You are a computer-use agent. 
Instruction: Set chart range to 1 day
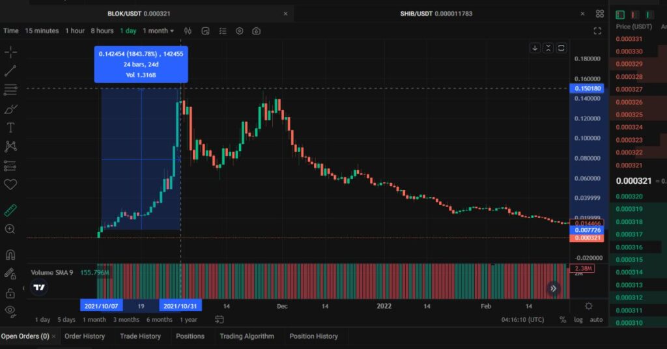pyautogui.click(x=42, y=320)
